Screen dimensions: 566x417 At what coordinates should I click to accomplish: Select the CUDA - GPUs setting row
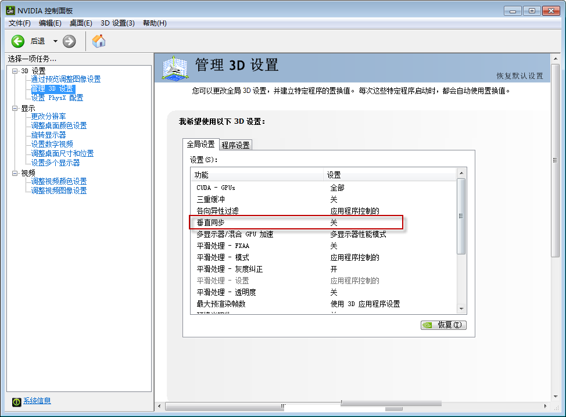(x=324, y=188)
